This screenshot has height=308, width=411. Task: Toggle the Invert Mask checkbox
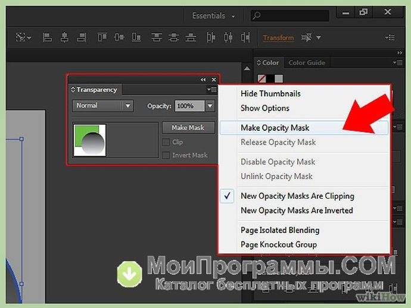(166, 155)
